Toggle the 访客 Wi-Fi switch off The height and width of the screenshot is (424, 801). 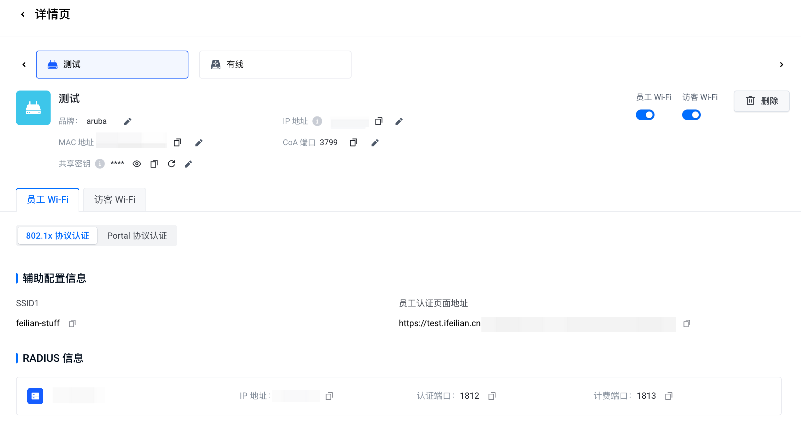[x=691, y=115]
